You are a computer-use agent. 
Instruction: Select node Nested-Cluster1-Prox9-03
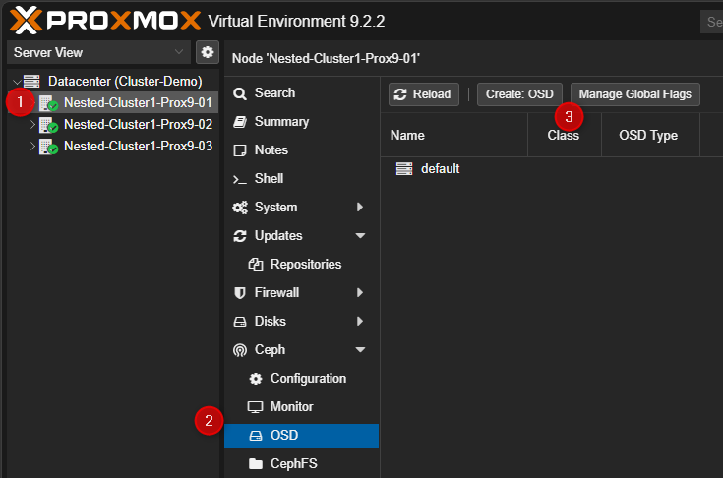tap(138, 146)
